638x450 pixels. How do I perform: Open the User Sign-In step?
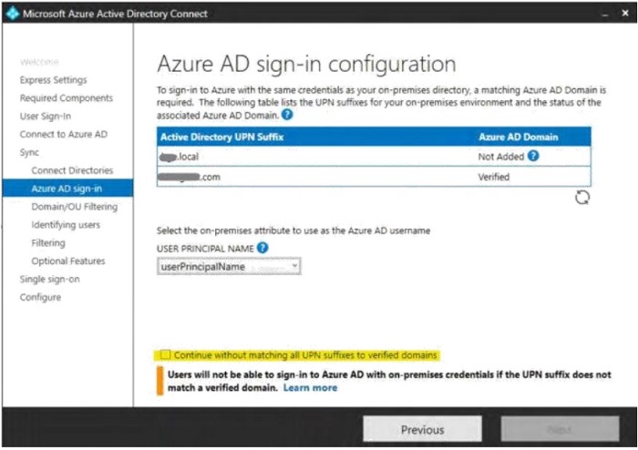coord(46,117)
